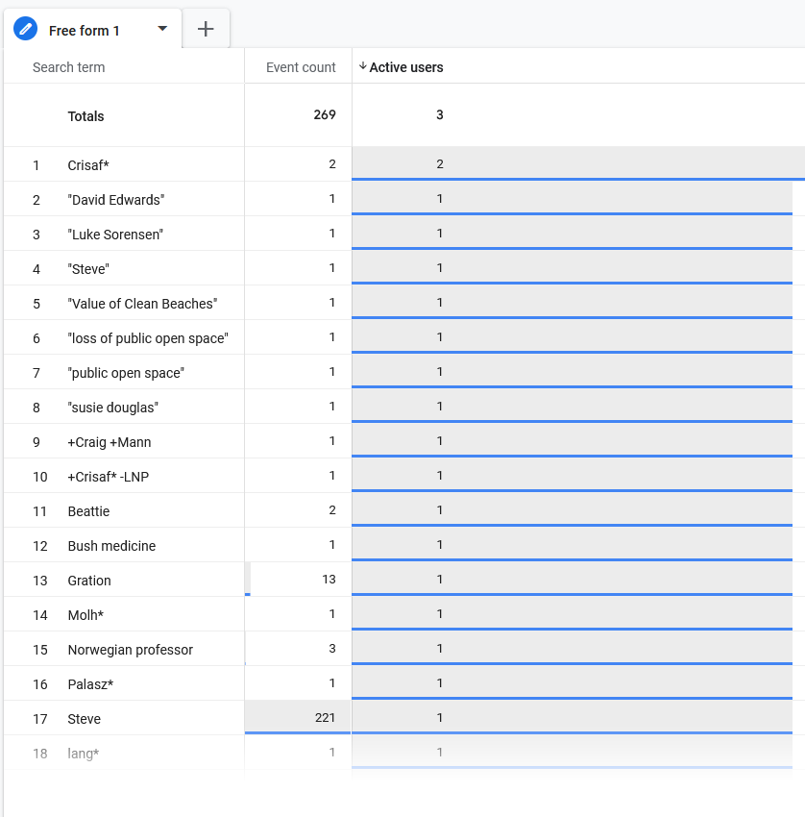Click Steve's 221 event count cell
Screen dimensions: 805x817
coord(298,717)
